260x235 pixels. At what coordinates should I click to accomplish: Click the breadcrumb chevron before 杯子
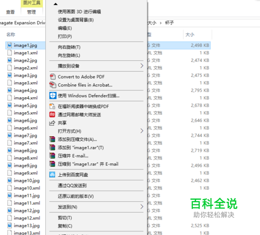point(161,23)
